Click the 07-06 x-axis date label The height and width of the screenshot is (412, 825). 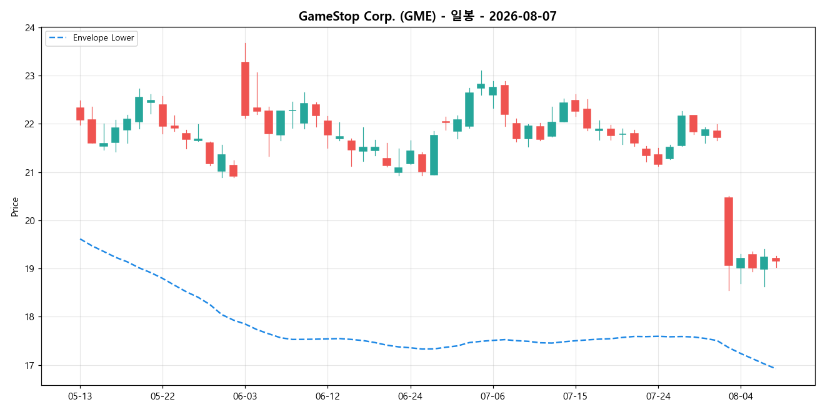(x=492, y=397)
